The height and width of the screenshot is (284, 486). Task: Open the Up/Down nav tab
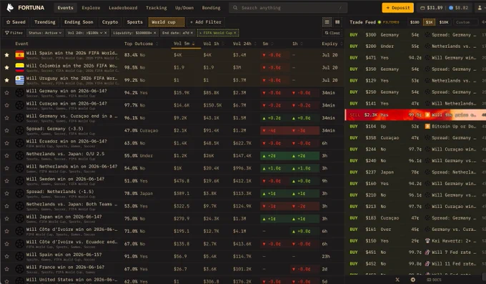pos(184,8)
